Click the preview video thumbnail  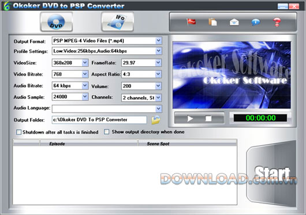232,75
